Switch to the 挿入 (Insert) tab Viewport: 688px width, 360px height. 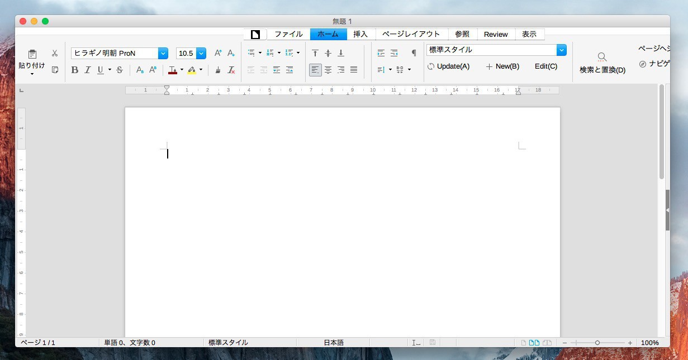click(x=360, y=34)
